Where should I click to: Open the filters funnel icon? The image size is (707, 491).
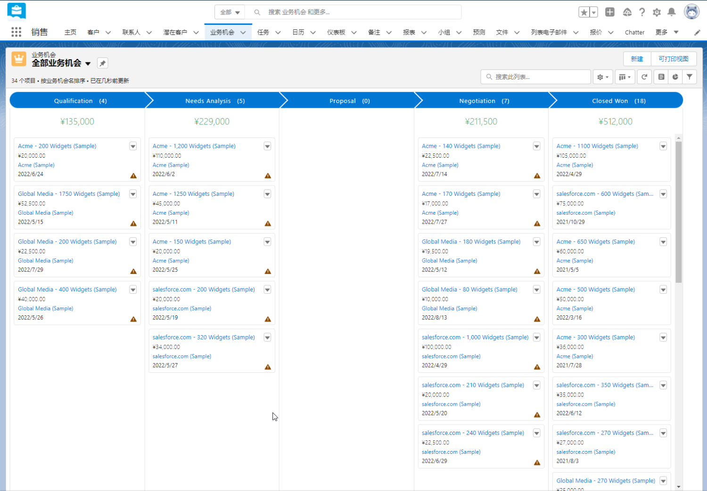coord(690,77)
